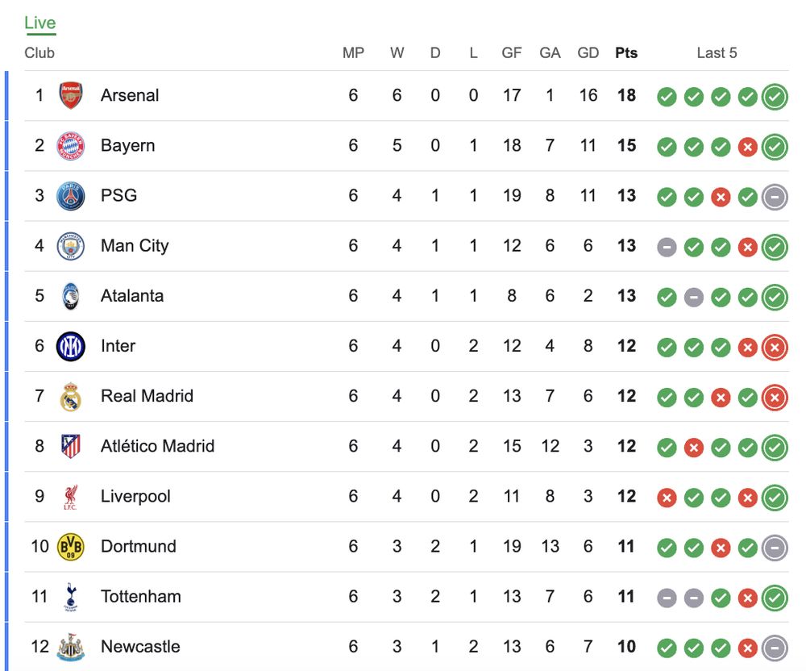Image resolution: width=806 pixels, height=671 pixels.
Task: Click the Pts column header
Action: coord(626,53)
